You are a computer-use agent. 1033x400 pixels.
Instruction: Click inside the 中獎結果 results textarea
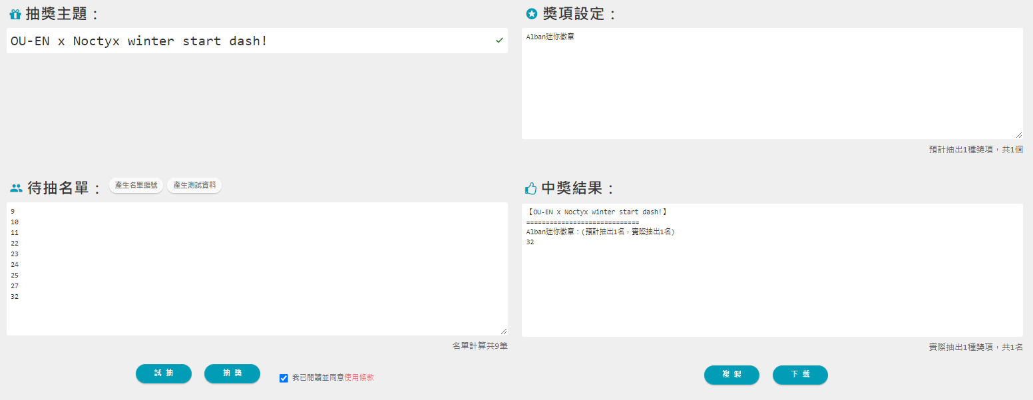(x=772, y=270)
